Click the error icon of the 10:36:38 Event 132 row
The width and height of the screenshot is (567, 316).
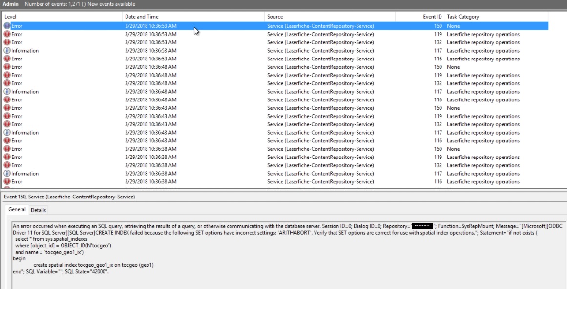click(7, 165)
